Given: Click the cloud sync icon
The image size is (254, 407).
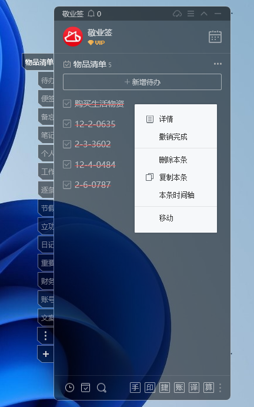Looking at the screenshot, I should (x=178, y=14).
